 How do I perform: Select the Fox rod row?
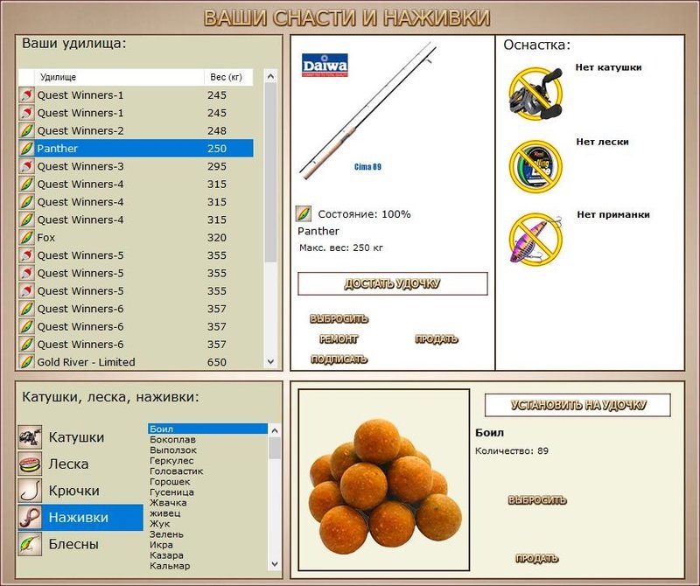tap(136, 237)
